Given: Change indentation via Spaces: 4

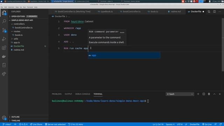Looking at the screenshot, I should (x=170, y=124).
